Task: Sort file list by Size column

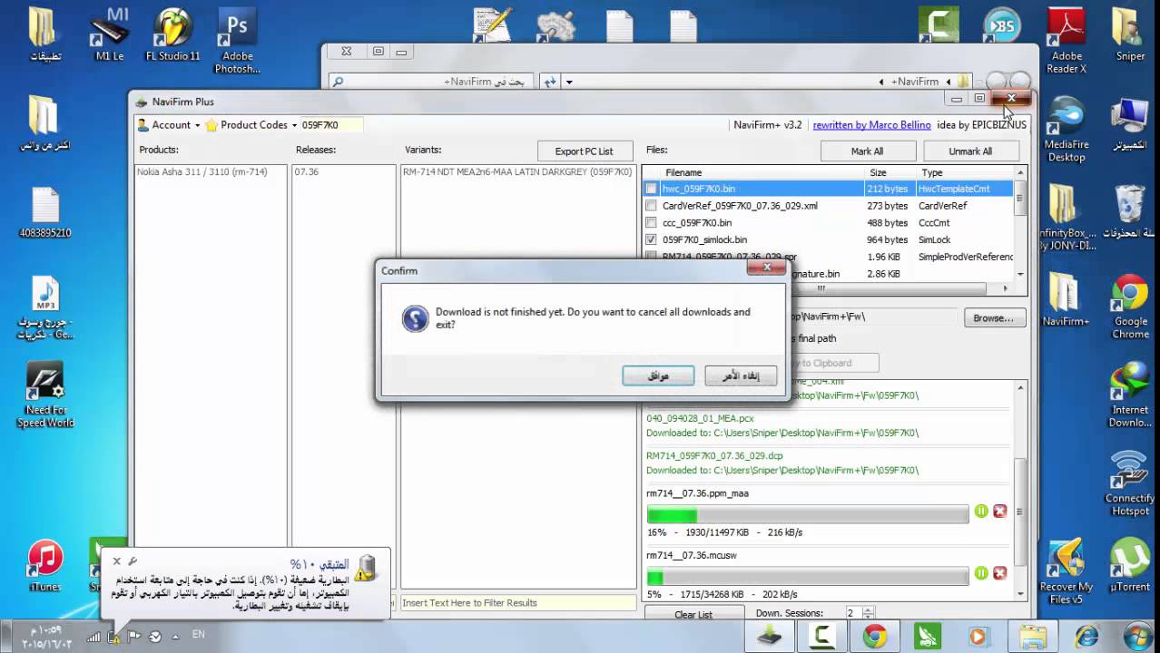Action: (x=890, y=172)
